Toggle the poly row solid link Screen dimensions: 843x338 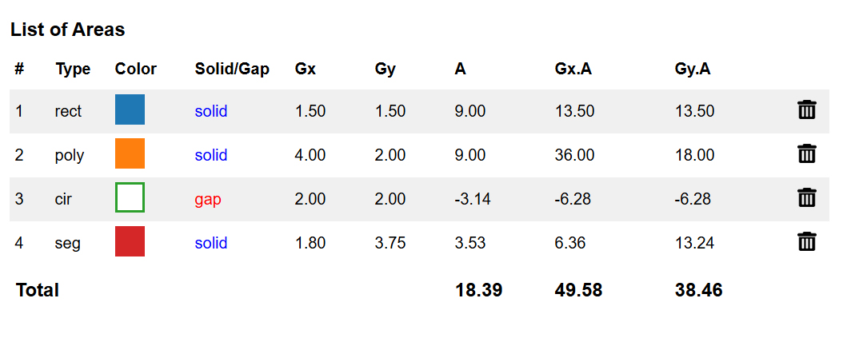click(211, 155)
